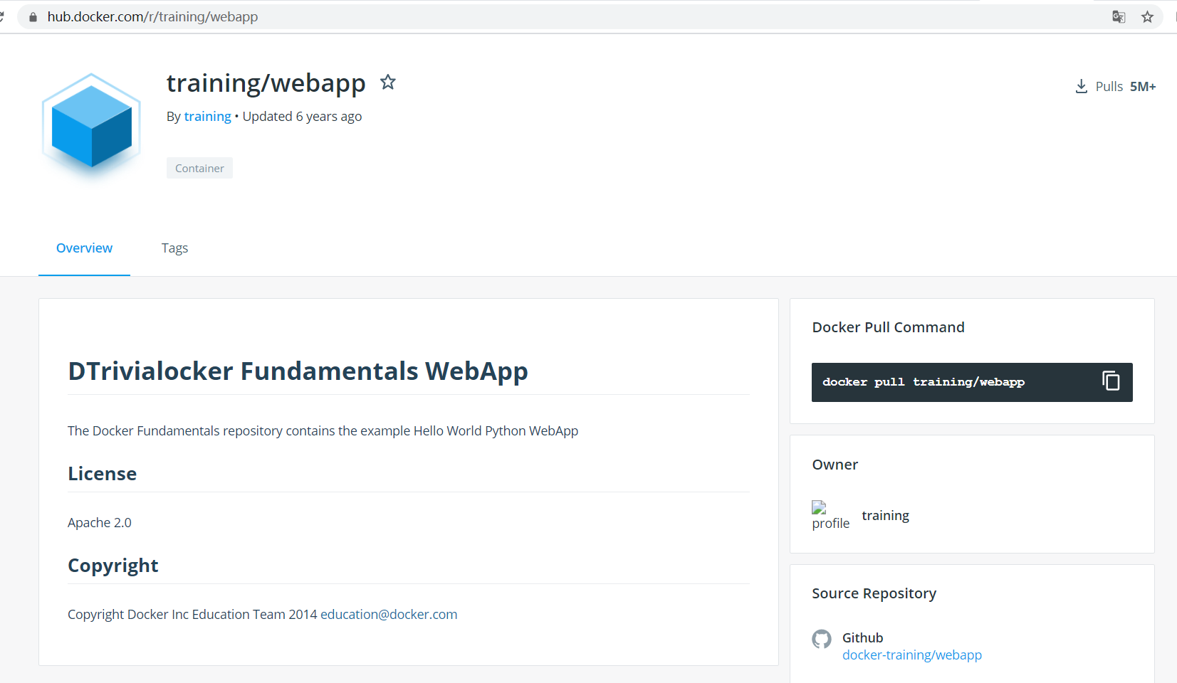Click the owner profile image

pyautogui.click(x=830, y=515)
